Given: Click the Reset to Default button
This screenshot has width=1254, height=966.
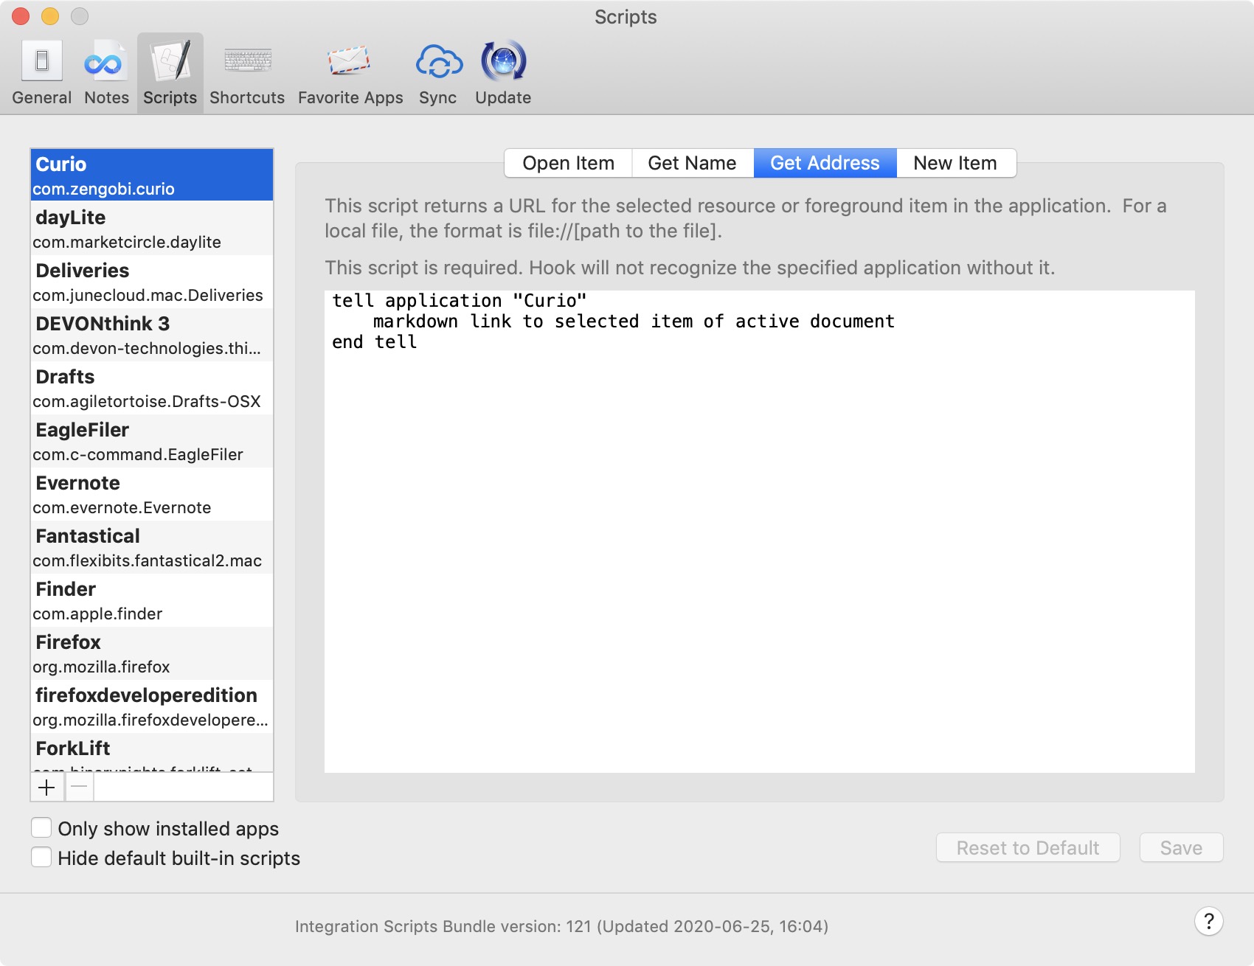Looking at the screenshot, I should pyautogui.click(x=1028, y=848).
